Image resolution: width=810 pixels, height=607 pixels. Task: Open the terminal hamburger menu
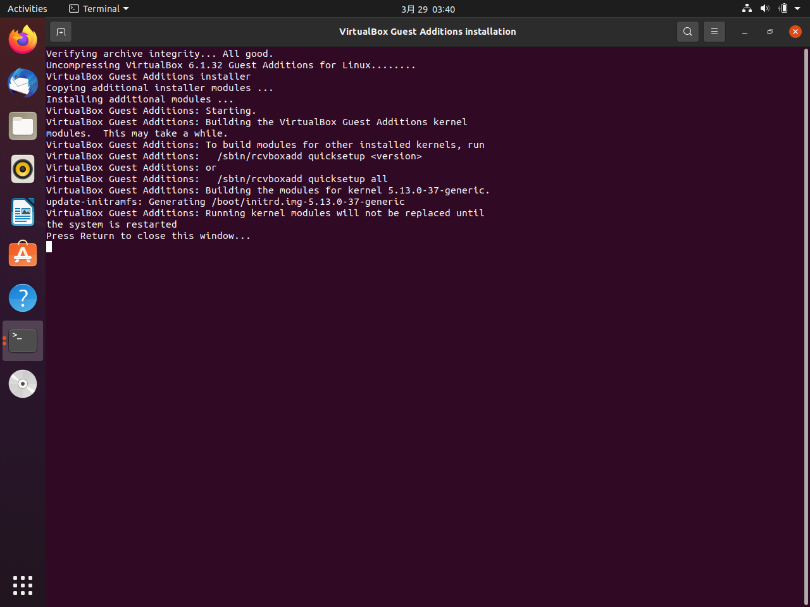(714, 32)
